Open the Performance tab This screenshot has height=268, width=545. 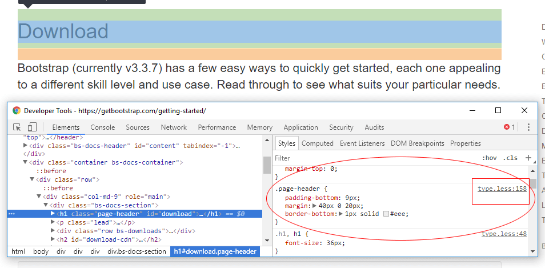[217, 127]
